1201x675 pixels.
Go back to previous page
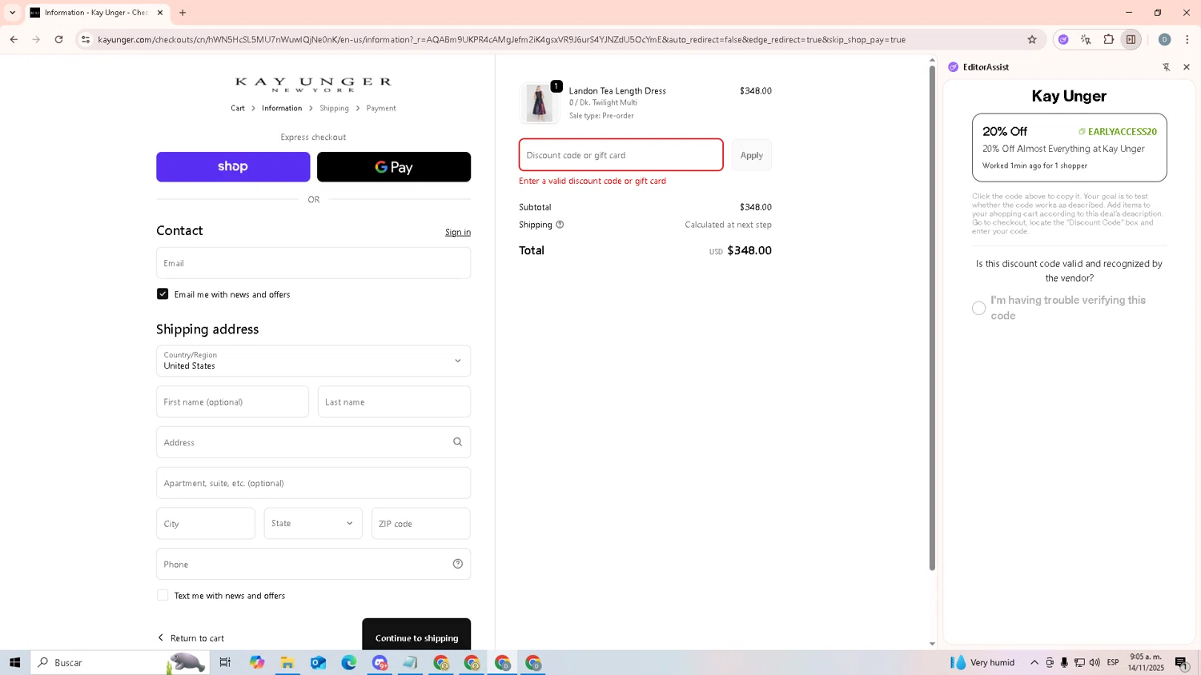14,39
